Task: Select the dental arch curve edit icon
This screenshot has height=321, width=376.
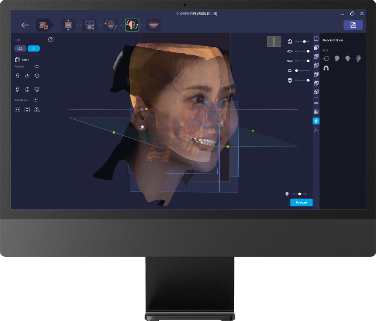Action: 326,68
